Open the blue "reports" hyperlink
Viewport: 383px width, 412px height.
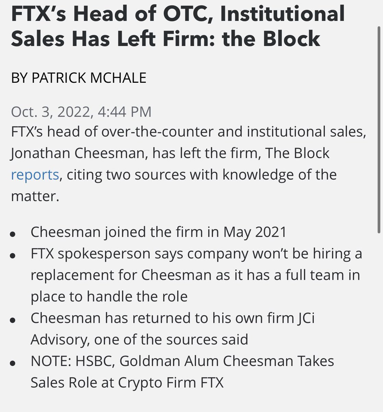point(35,175)
